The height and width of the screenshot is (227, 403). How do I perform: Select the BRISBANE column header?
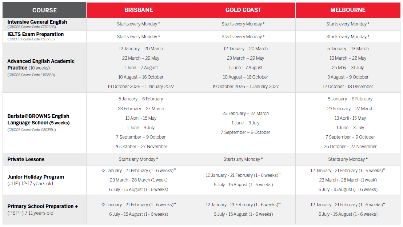pyautogui.click(x=139, y=10)
